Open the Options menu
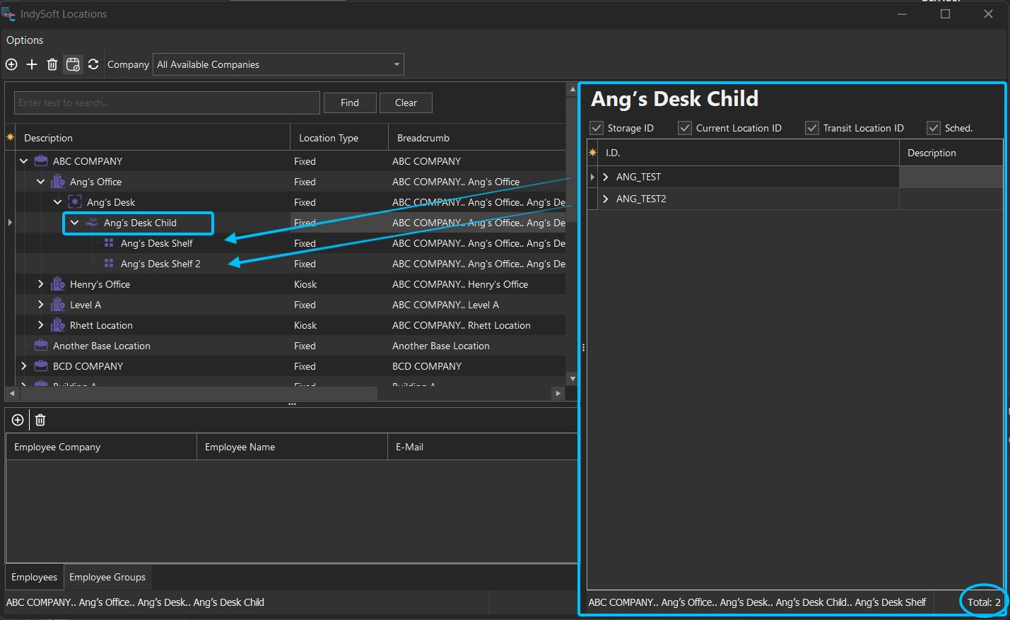Viewport: 1010px width, 620px height. (25, 40)
